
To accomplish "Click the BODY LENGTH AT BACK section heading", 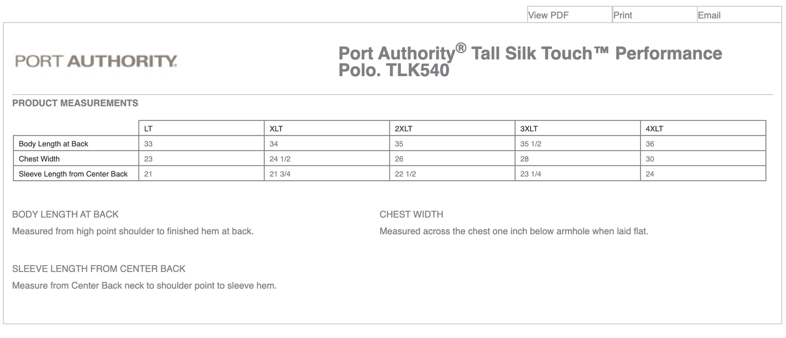I will (65, 214).
